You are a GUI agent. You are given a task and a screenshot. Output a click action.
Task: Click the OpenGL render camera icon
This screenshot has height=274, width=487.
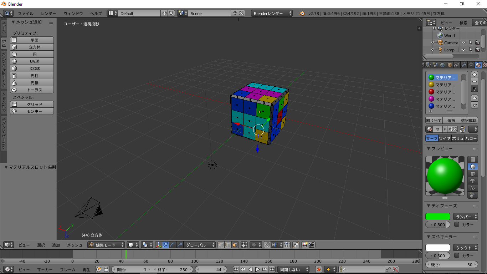tap(304, 245)
